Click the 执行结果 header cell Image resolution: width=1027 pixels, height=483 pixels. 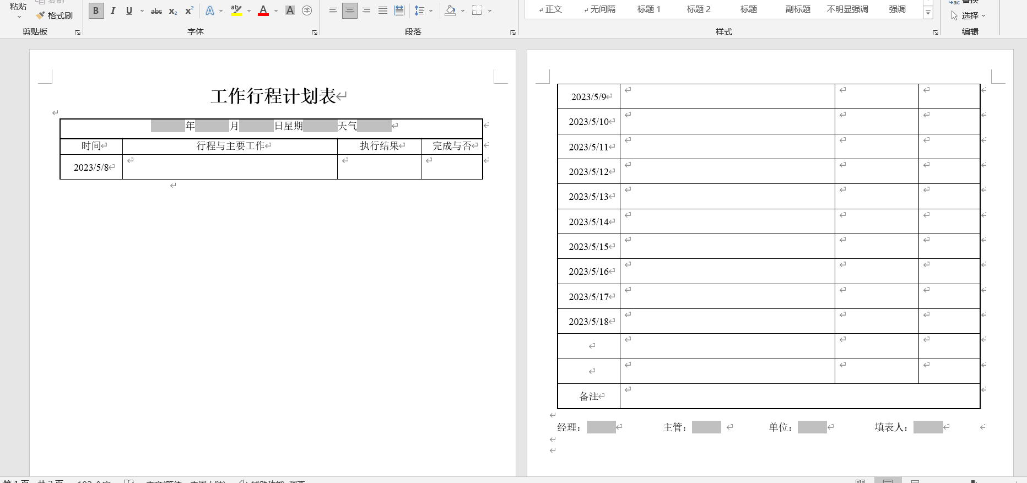(x=380, y=146)
